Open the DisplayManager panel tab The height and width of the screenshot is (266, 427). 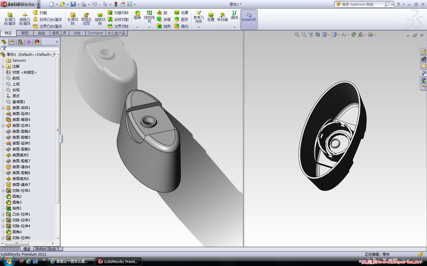tap(37, 42)
